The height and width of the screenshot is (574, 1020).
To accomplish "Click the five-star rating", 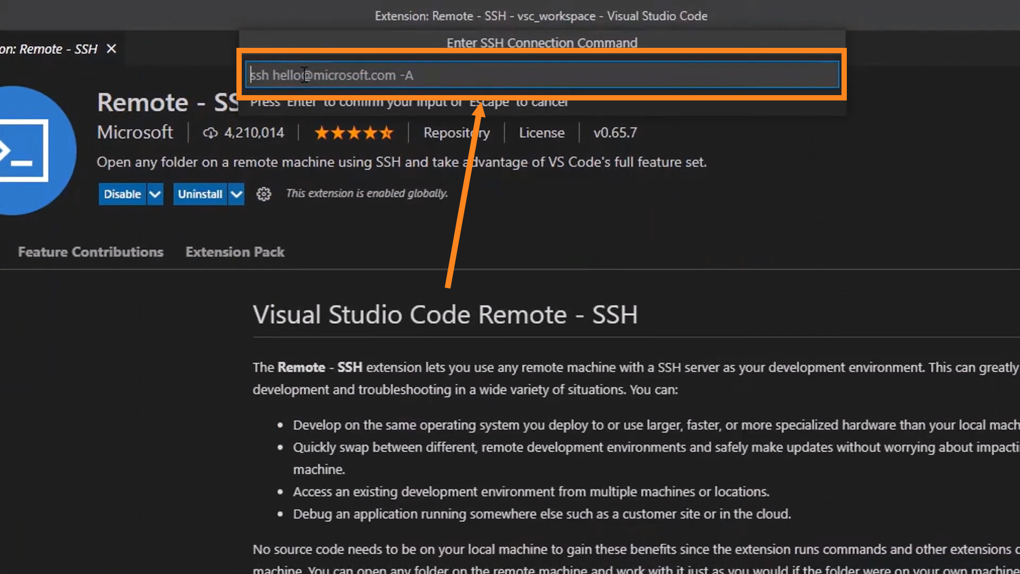I will click(354, 133).
